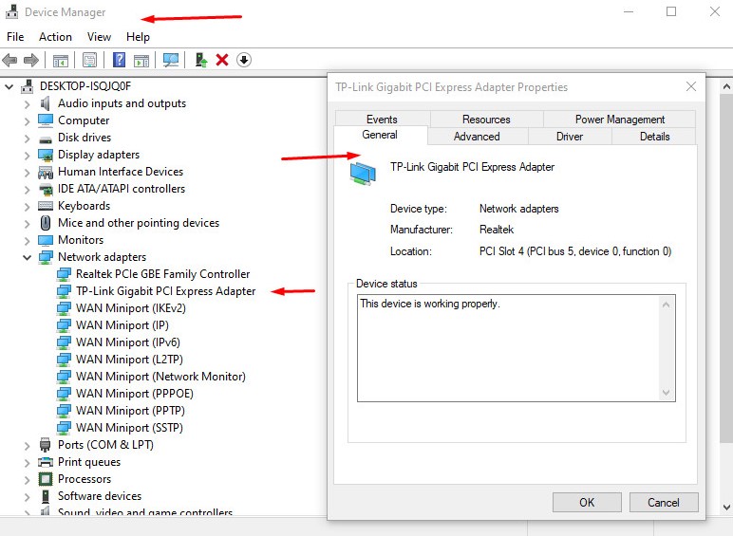Open the View menu
The height and width of the screenshot is (536, 733).
coord(99,37)
